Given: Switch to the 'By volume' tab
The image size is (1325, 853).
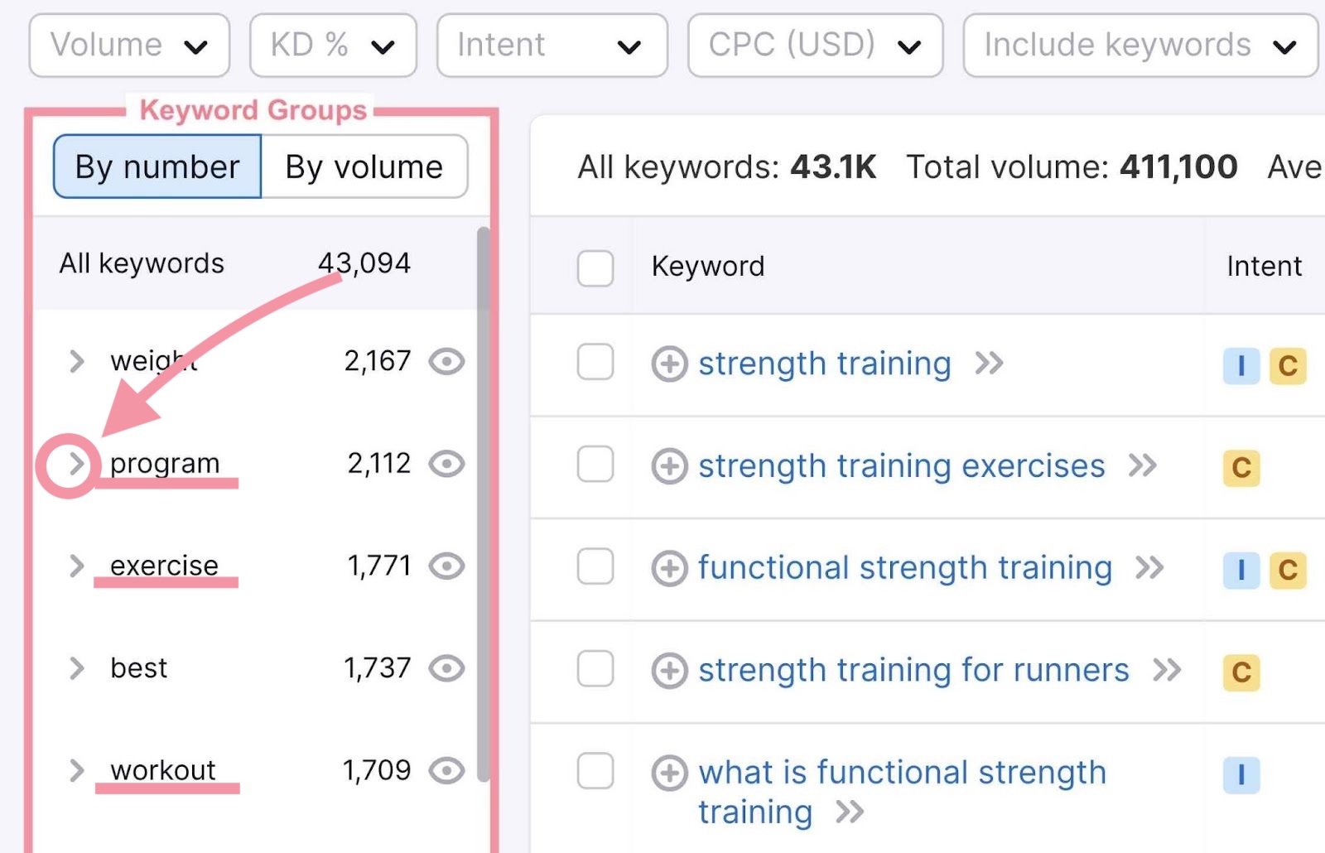Looking at the screenshot, I should point(364,167).
